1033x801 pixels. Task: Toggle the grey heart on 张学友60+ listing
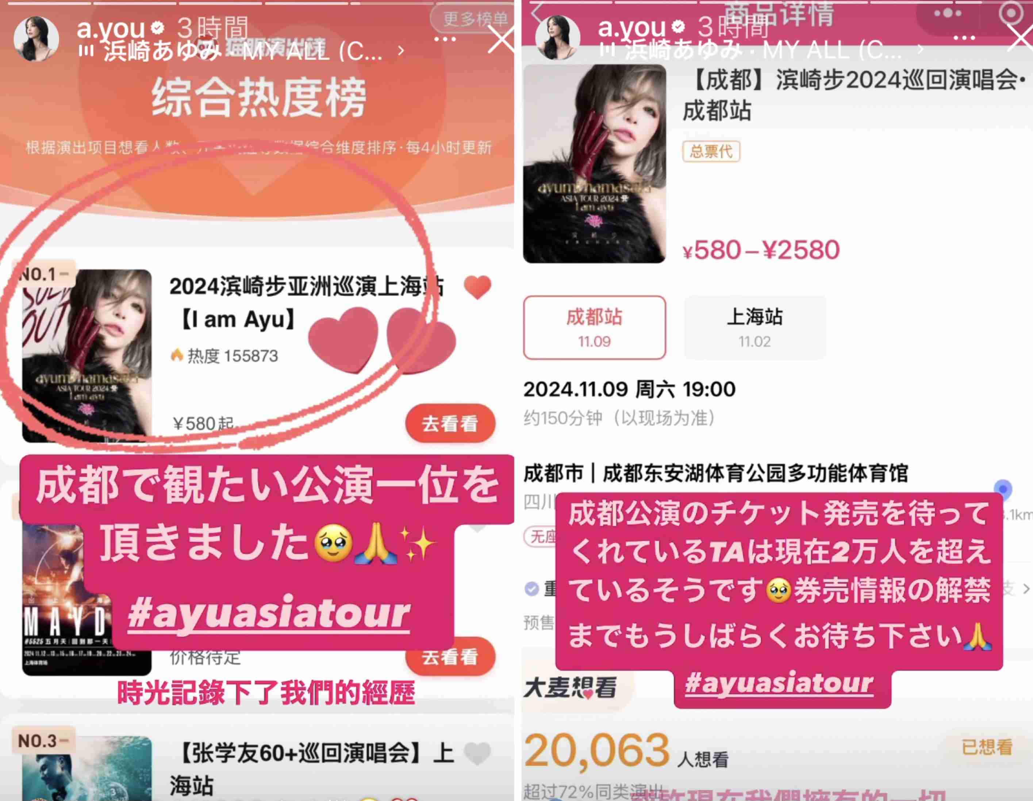coord(478,753)
